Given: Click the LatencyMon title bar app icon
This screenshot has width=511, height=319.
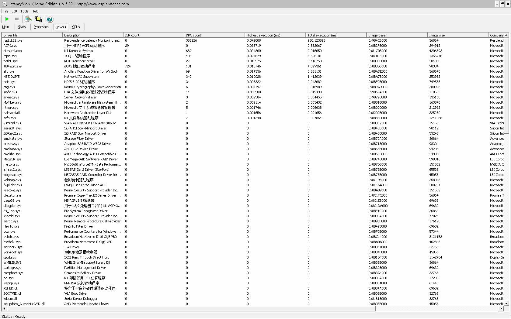Looking at the screenshot, I should 4,4.
